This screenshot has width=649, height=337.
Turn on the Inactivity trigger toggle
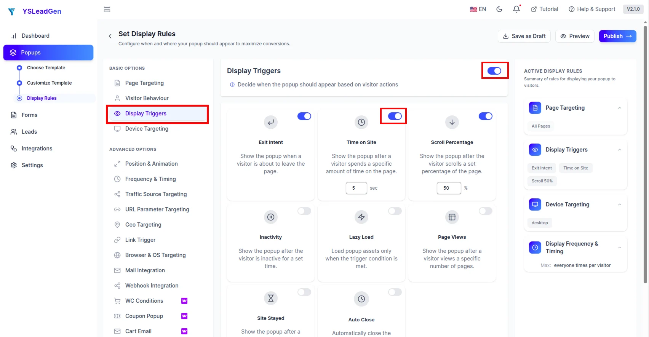304,211
